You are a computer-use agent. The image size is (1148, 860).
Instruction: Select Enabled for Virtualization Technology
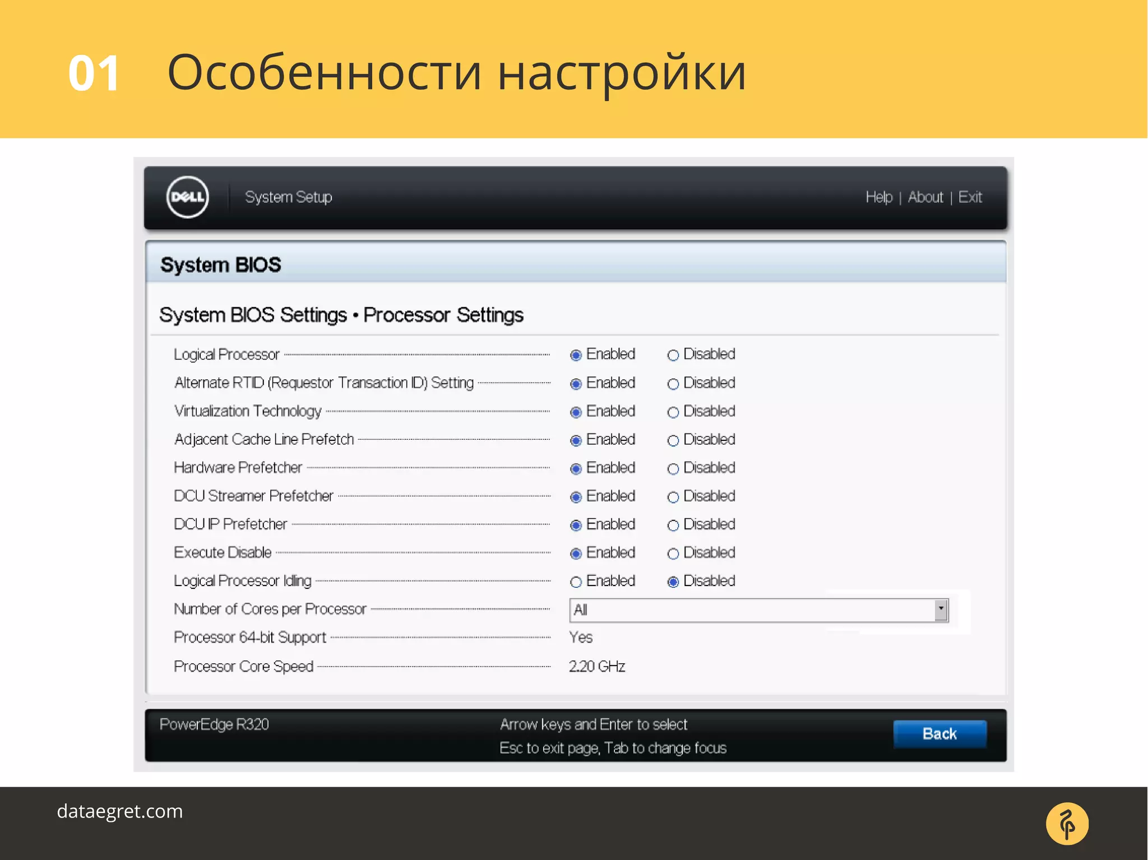[576, 412]
